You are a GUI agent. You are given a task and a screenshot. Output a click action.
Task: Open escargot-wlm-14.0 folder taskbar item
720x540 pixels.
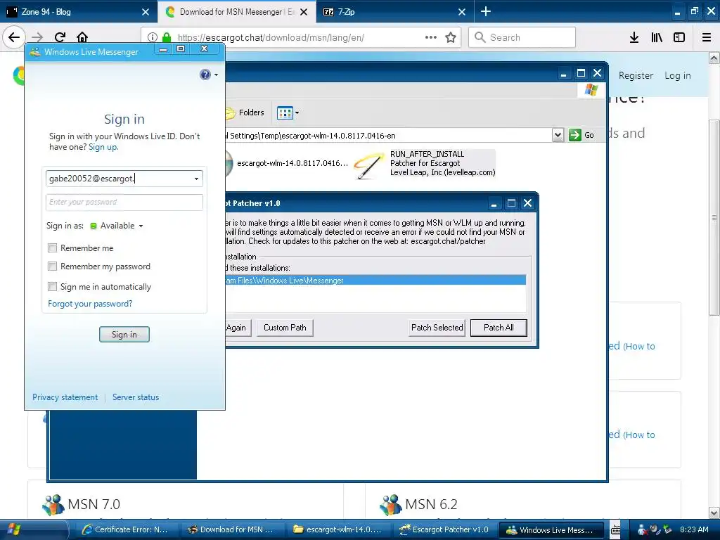(337, 529)
